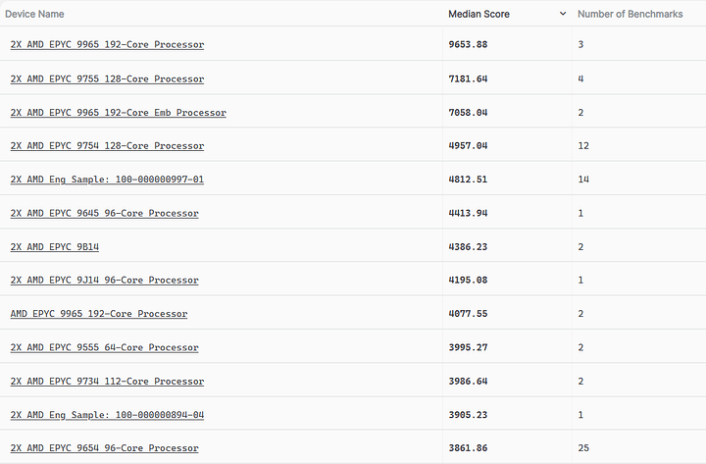Sort by the Device Name column header

pyautogui.click(x=36, y=14)
